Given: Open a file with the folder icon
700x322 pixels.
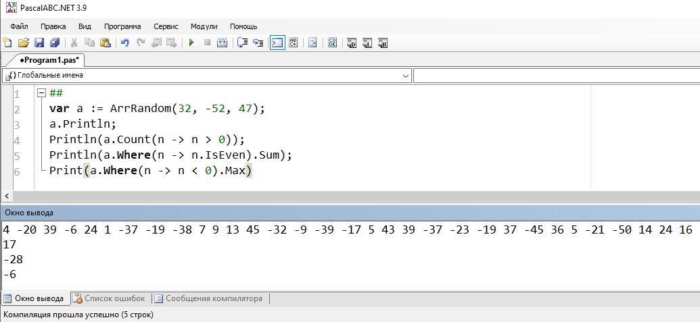Looking at the screenshot, I should pyautogui.click(x=23, y=43).
